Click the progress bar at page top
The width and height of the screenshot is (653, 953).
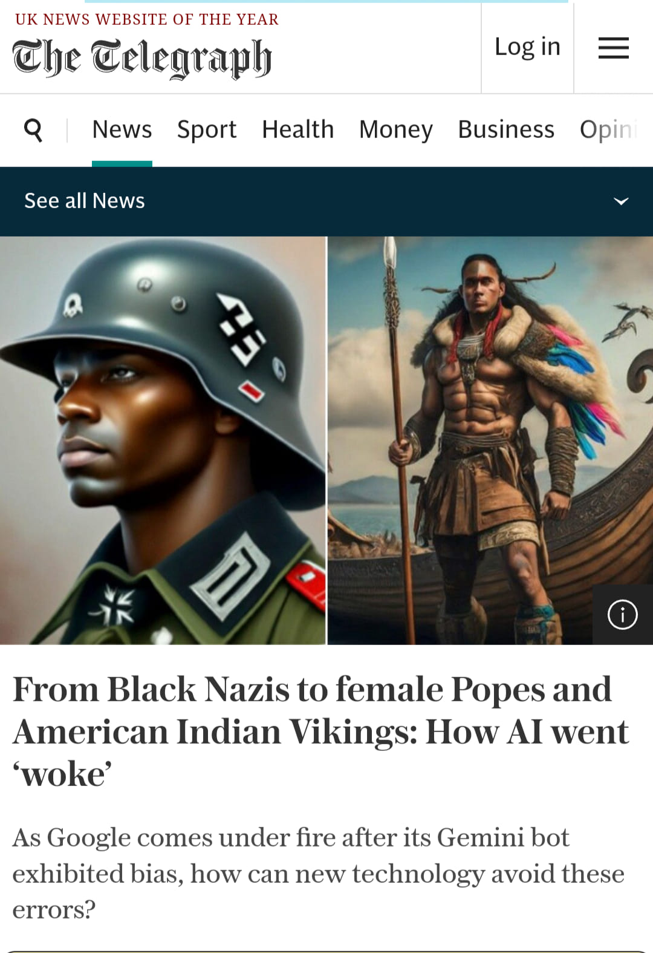pyautogui.click(x=326, y=1)
